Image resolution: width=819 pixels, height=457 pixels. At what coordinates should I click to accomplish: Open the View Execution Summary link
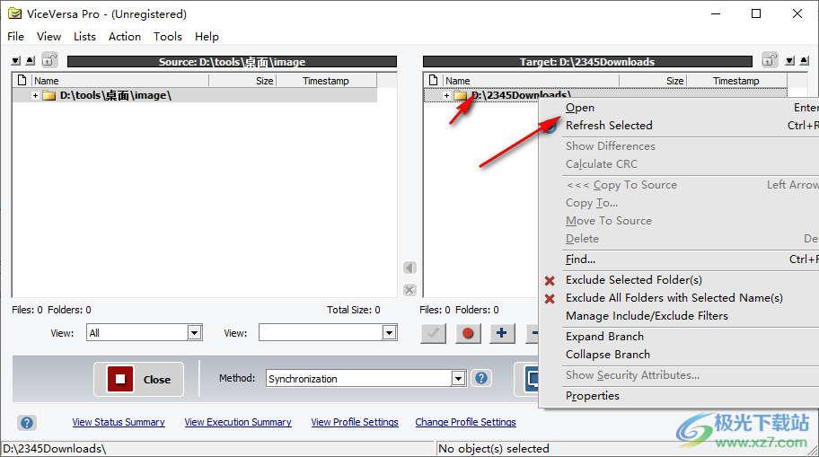[x=238, y=422]
